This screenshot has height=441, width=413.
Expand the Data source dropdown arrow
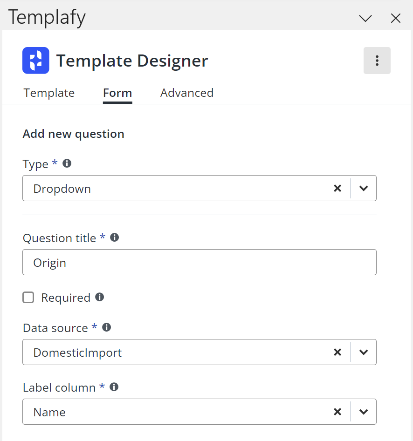(x=364, y=352)
